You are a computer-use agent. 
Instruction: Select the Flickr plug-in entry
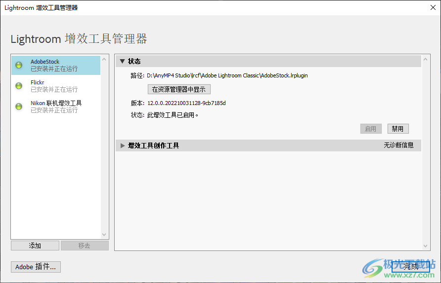(56, 86)
